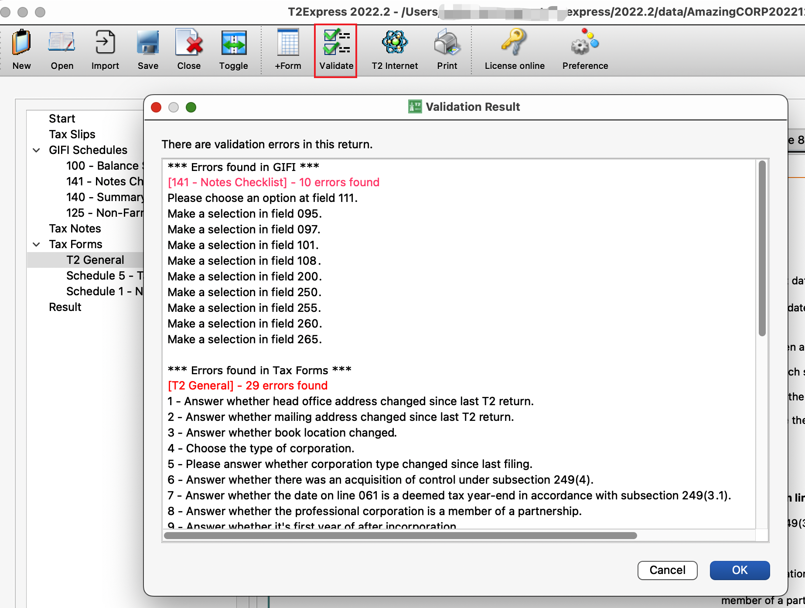Open the 125 - Non-Farm schedule item

[x=105, y=213]
